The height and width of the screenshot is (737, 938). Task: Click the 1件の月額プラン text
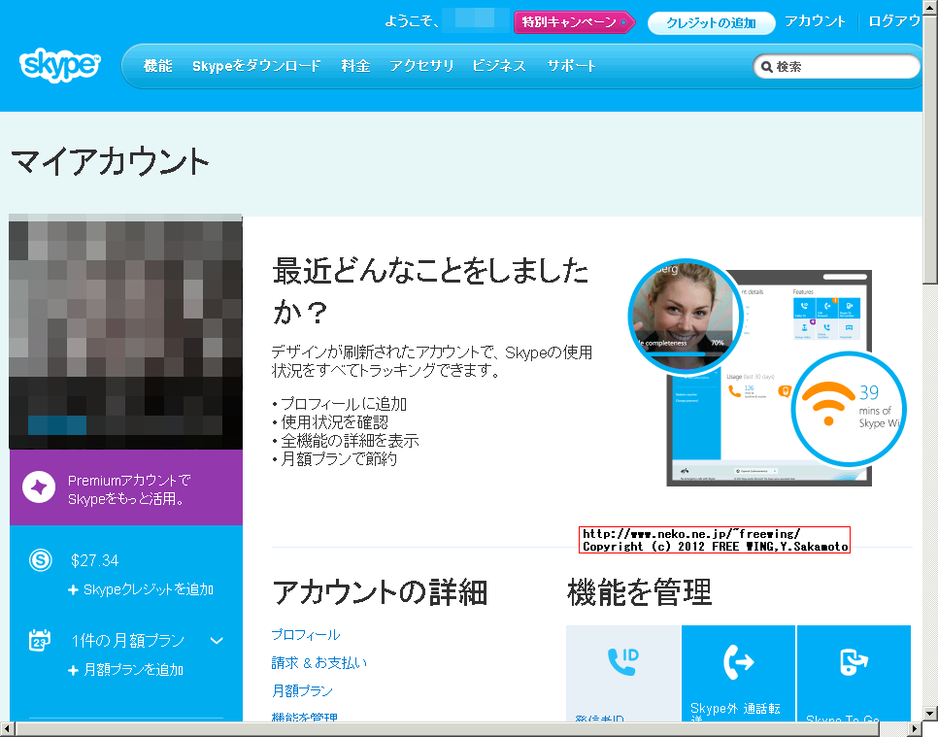coord(128,641)
